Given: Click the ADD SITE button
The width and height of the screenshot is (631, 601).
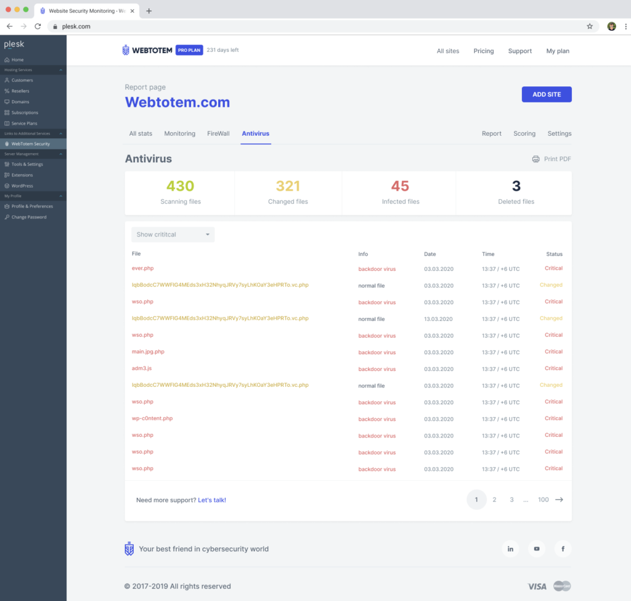Looking at the screenshot, I should [x=547, y=94].
